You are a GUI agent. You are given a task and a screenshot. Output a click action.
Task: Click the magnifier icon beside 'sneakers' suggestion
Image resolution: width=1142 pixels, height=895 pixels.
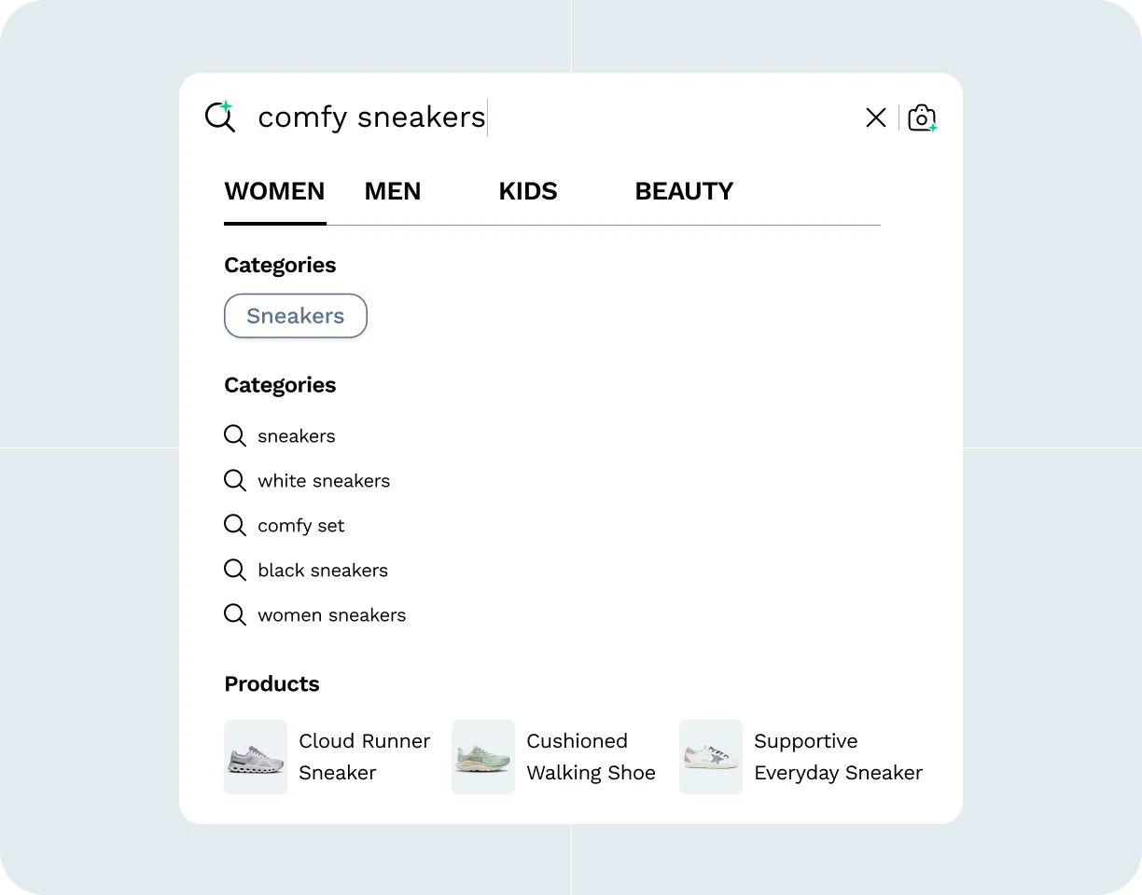pos(234,435)
